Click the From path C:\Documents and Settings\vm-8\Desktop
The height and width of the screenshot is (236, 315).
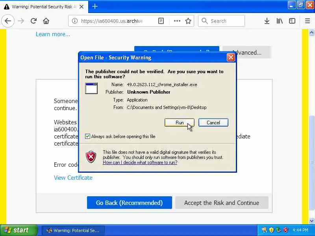[x=167, y=107]
